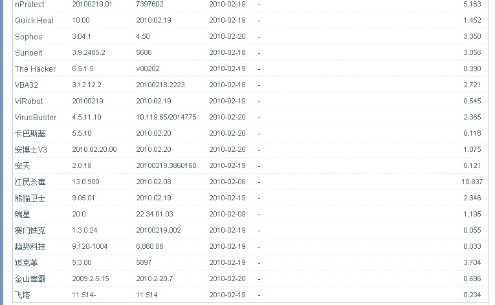Image resolution: width=495 pixels, height=305 pixels.
Task: Select the 迈克菲 engine name
Action: click(x=26, y=263)
